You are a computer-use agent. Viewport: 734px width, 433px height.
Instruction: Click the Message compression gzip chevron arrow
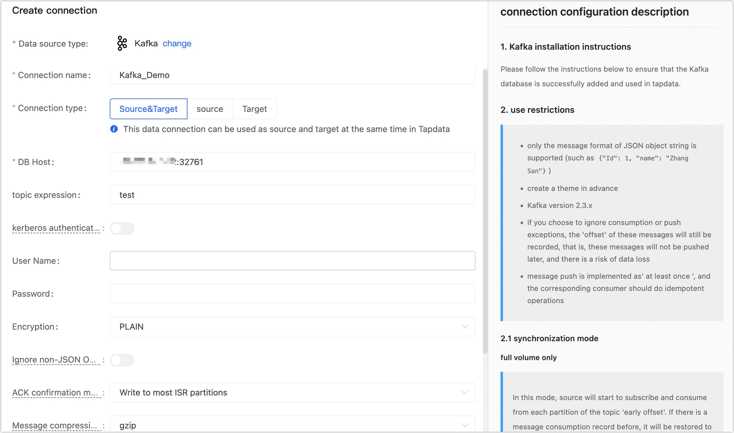[x=465, y=425]
